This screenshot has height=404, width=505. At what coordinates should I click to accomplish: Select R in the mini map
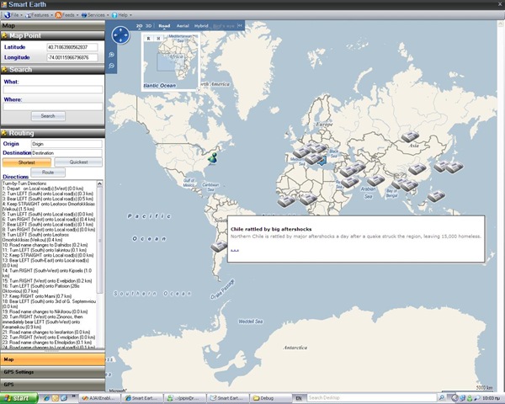point(148,39)
